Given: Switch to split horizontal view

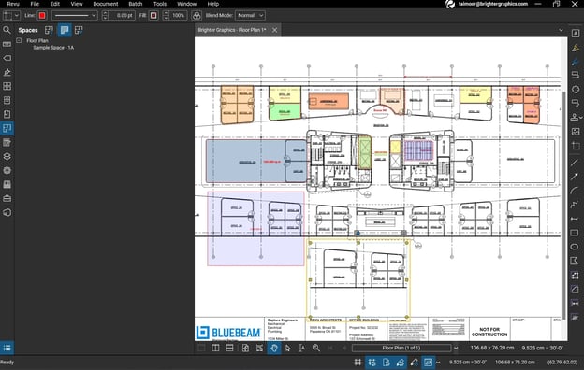Looking at the screenshot, I should (x=229, y=349).
